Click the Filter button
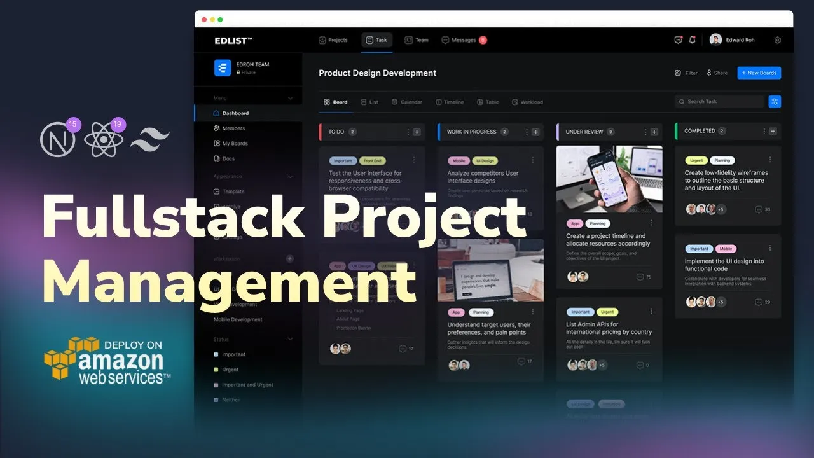 686,73
